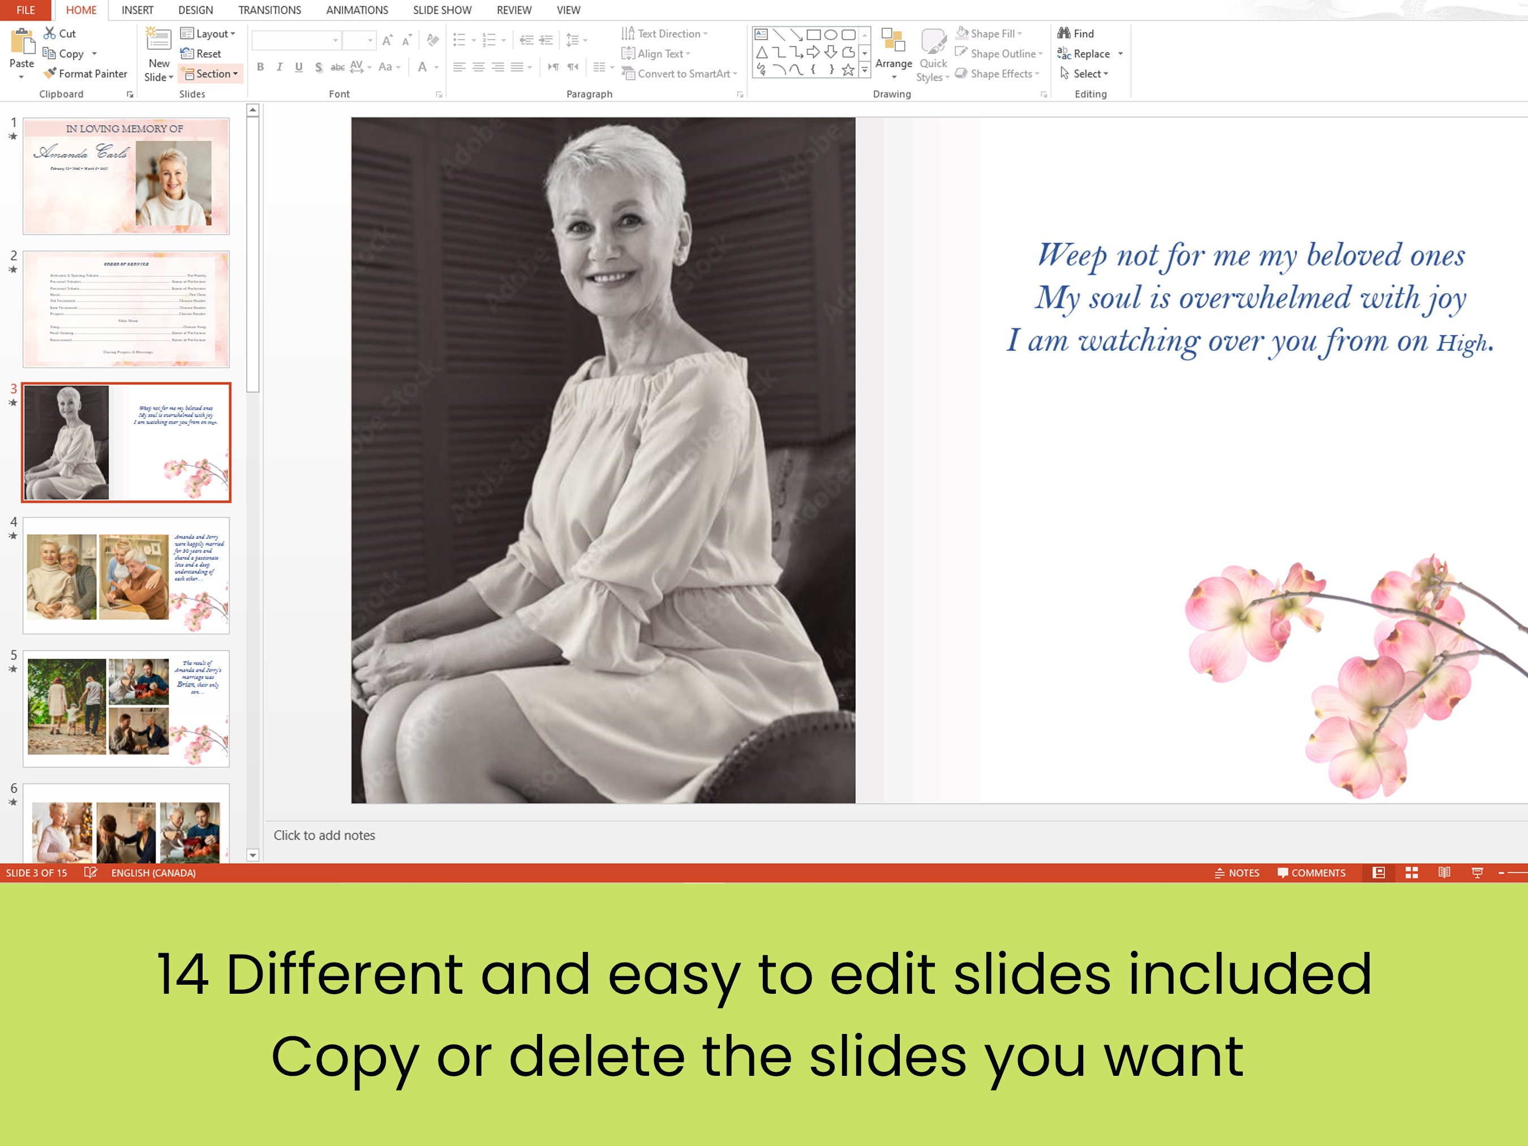
Task: Switch to the INSERT tab
Action: [137, 10]
